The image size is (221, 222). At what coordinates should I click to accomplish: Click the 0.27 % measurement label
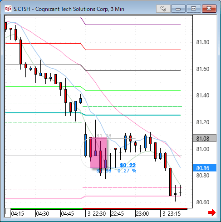[127, 171]
